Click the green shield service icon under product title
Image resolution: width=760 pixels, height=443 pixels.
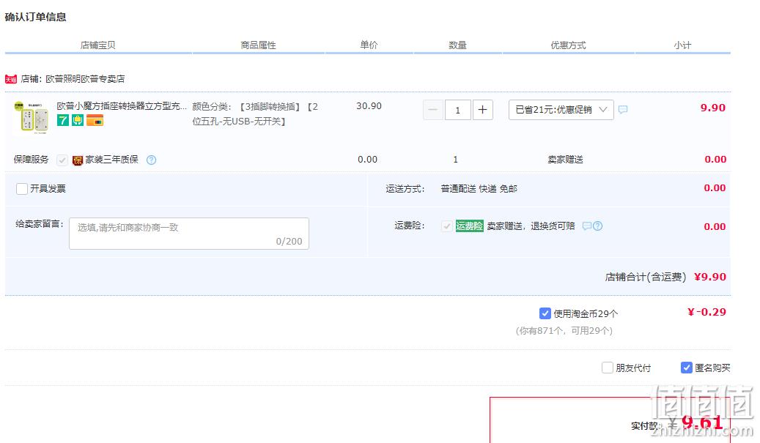[78, 120]
